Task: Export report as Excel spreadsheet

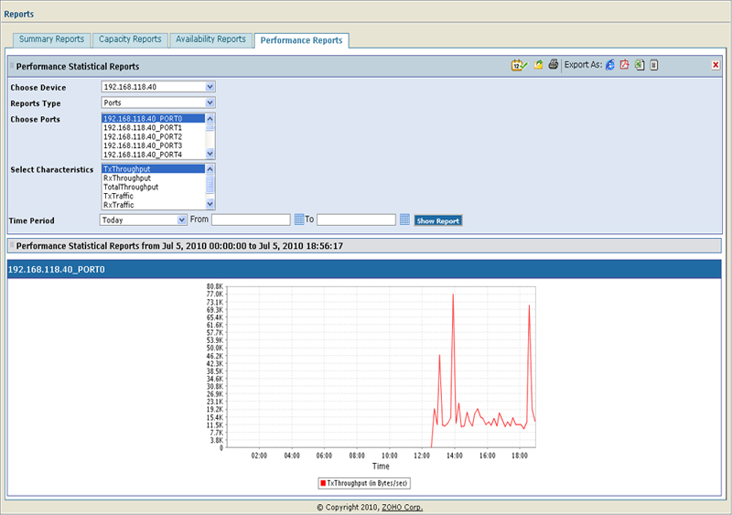Action: [639, 65]
